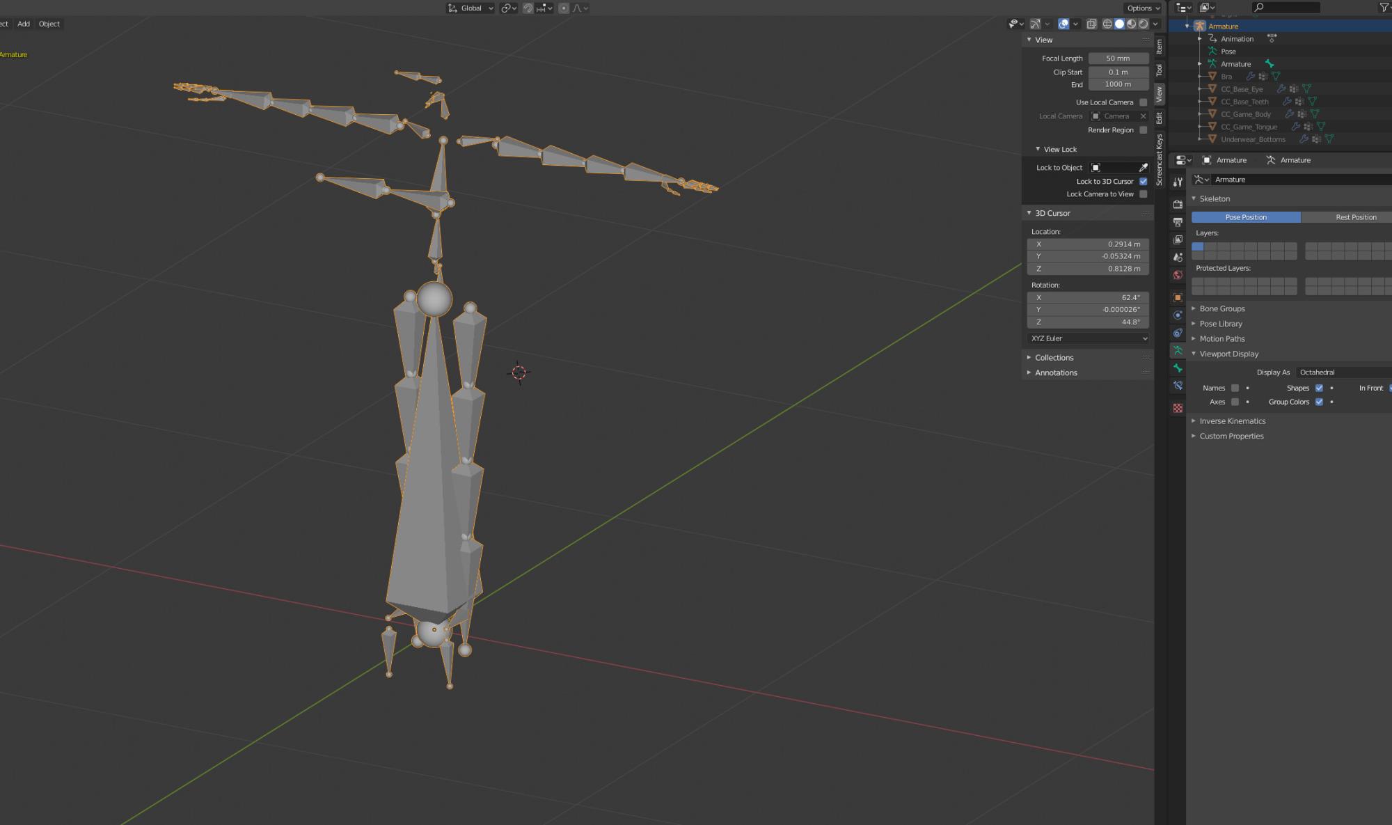The image size is (1392, 825).
Task: Open the Object properties tab
Action: [x=1178, y=297]
